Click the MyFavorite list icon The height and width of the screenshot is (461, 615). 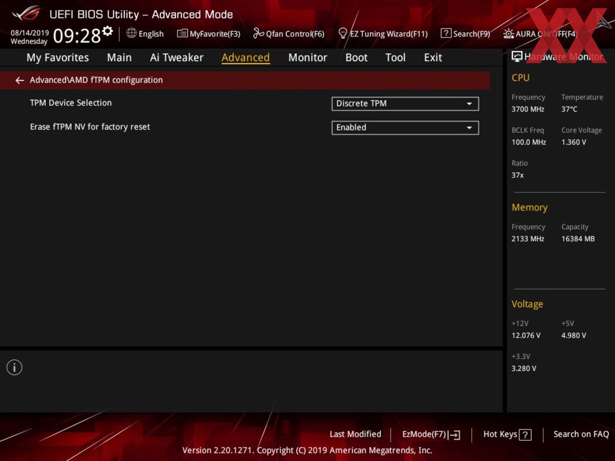pos(182,33)
